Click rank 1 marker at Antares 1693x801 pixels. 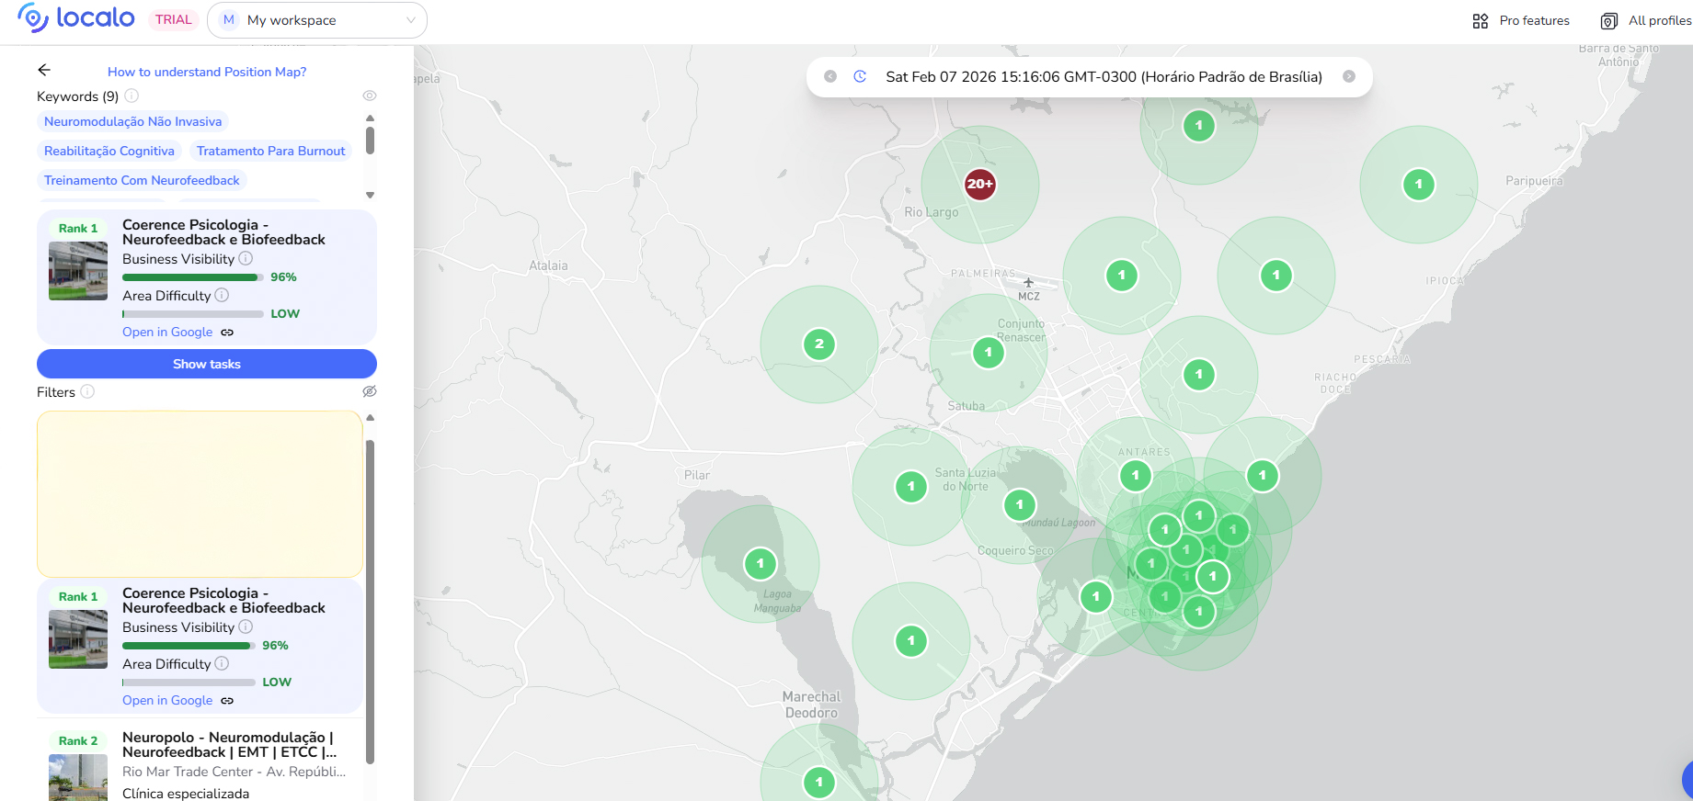(x=1136, y=475)
